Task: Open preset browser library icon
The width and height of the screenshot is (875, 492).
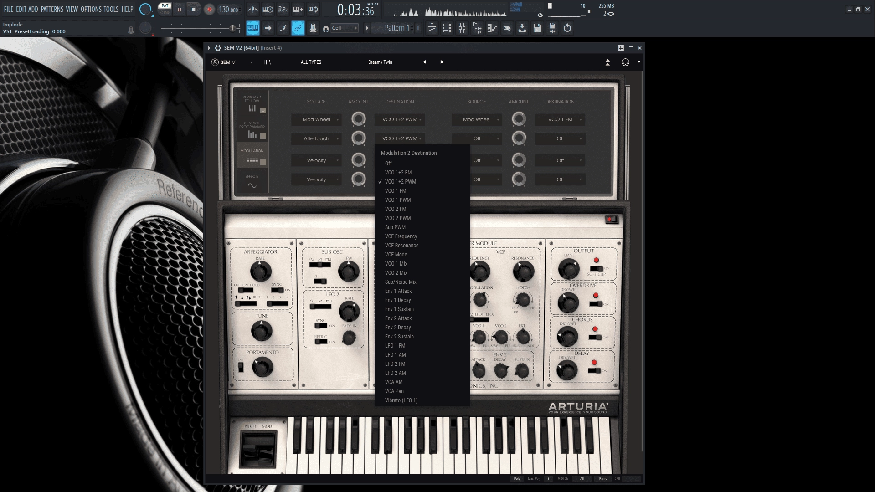Action: [x=268, y=62]
